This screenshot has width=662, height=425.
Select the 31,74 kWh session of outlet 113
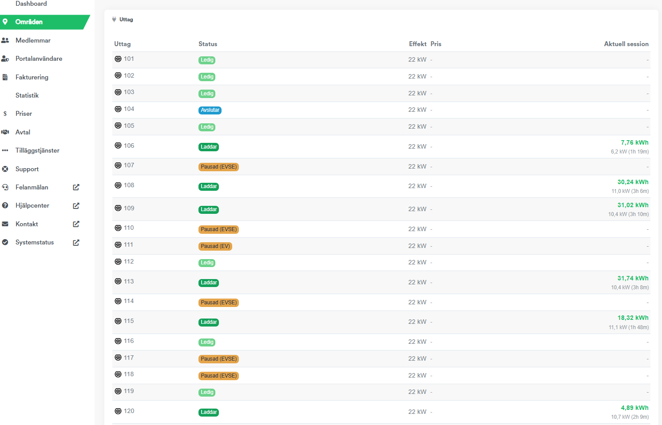633,278
